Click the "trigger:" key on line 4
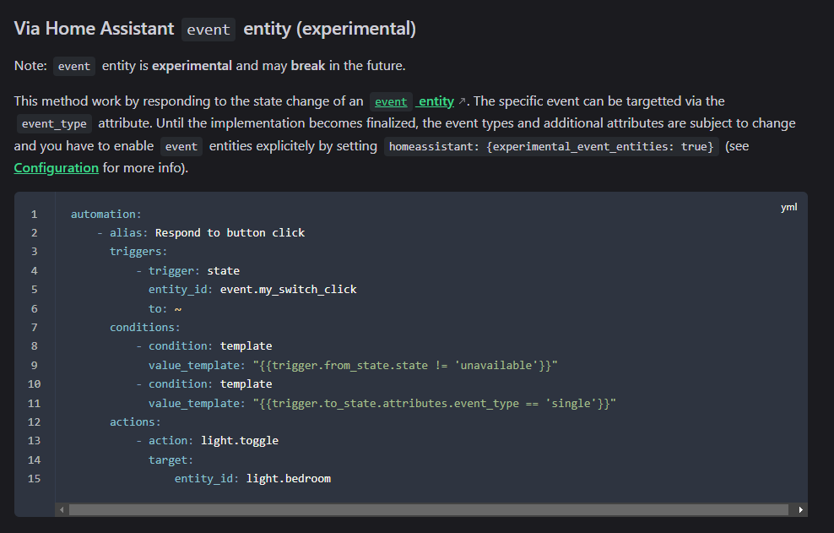The image size is (834, 533). click(x=174, y=270)
